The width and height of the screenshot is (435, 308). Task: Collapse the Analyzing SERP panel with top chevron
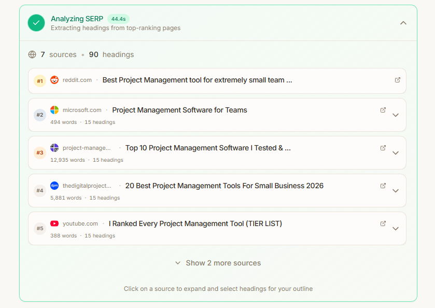pyautogui.click(x=403, y=23)
